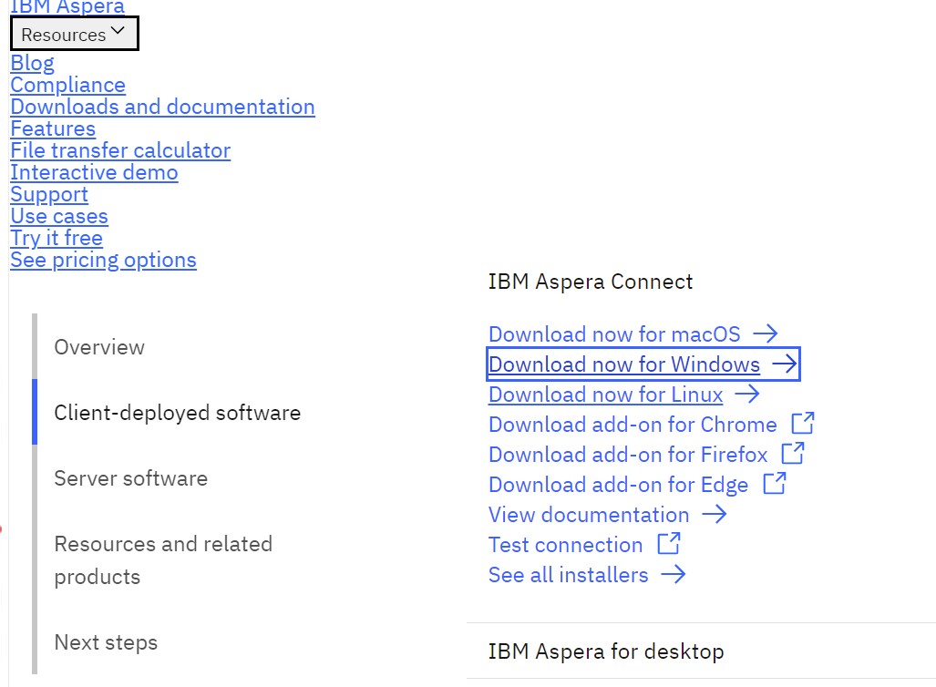Open the IBM Aspera link
The height and width of the screenshot is (687, 936).
pos(67,6)
